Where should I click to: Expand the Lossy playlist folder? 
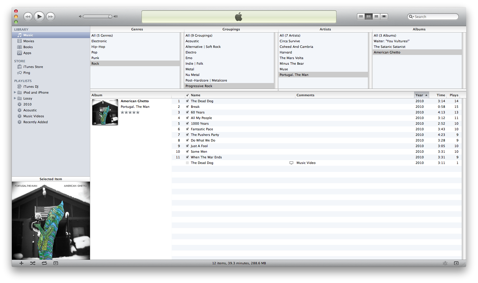tap(15, 98)
